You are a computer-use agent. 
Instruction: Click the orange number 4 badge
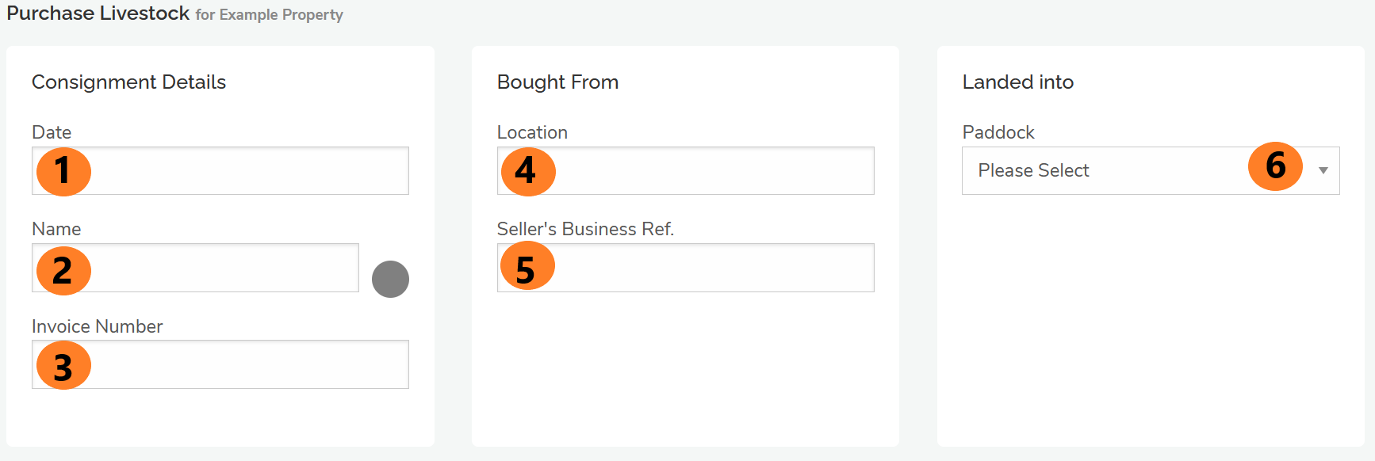pyautogui.click(x=527, y=171)
